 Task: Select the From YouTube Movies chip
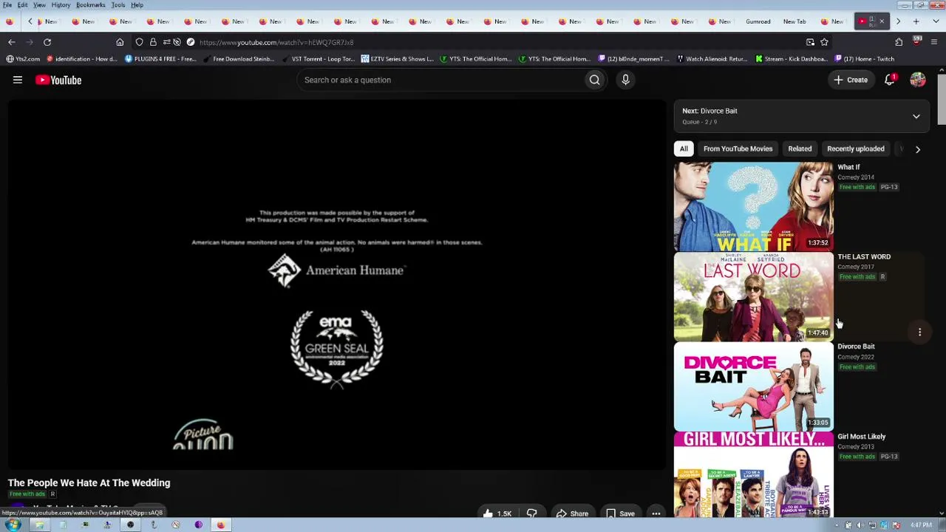tap(738, 149)
